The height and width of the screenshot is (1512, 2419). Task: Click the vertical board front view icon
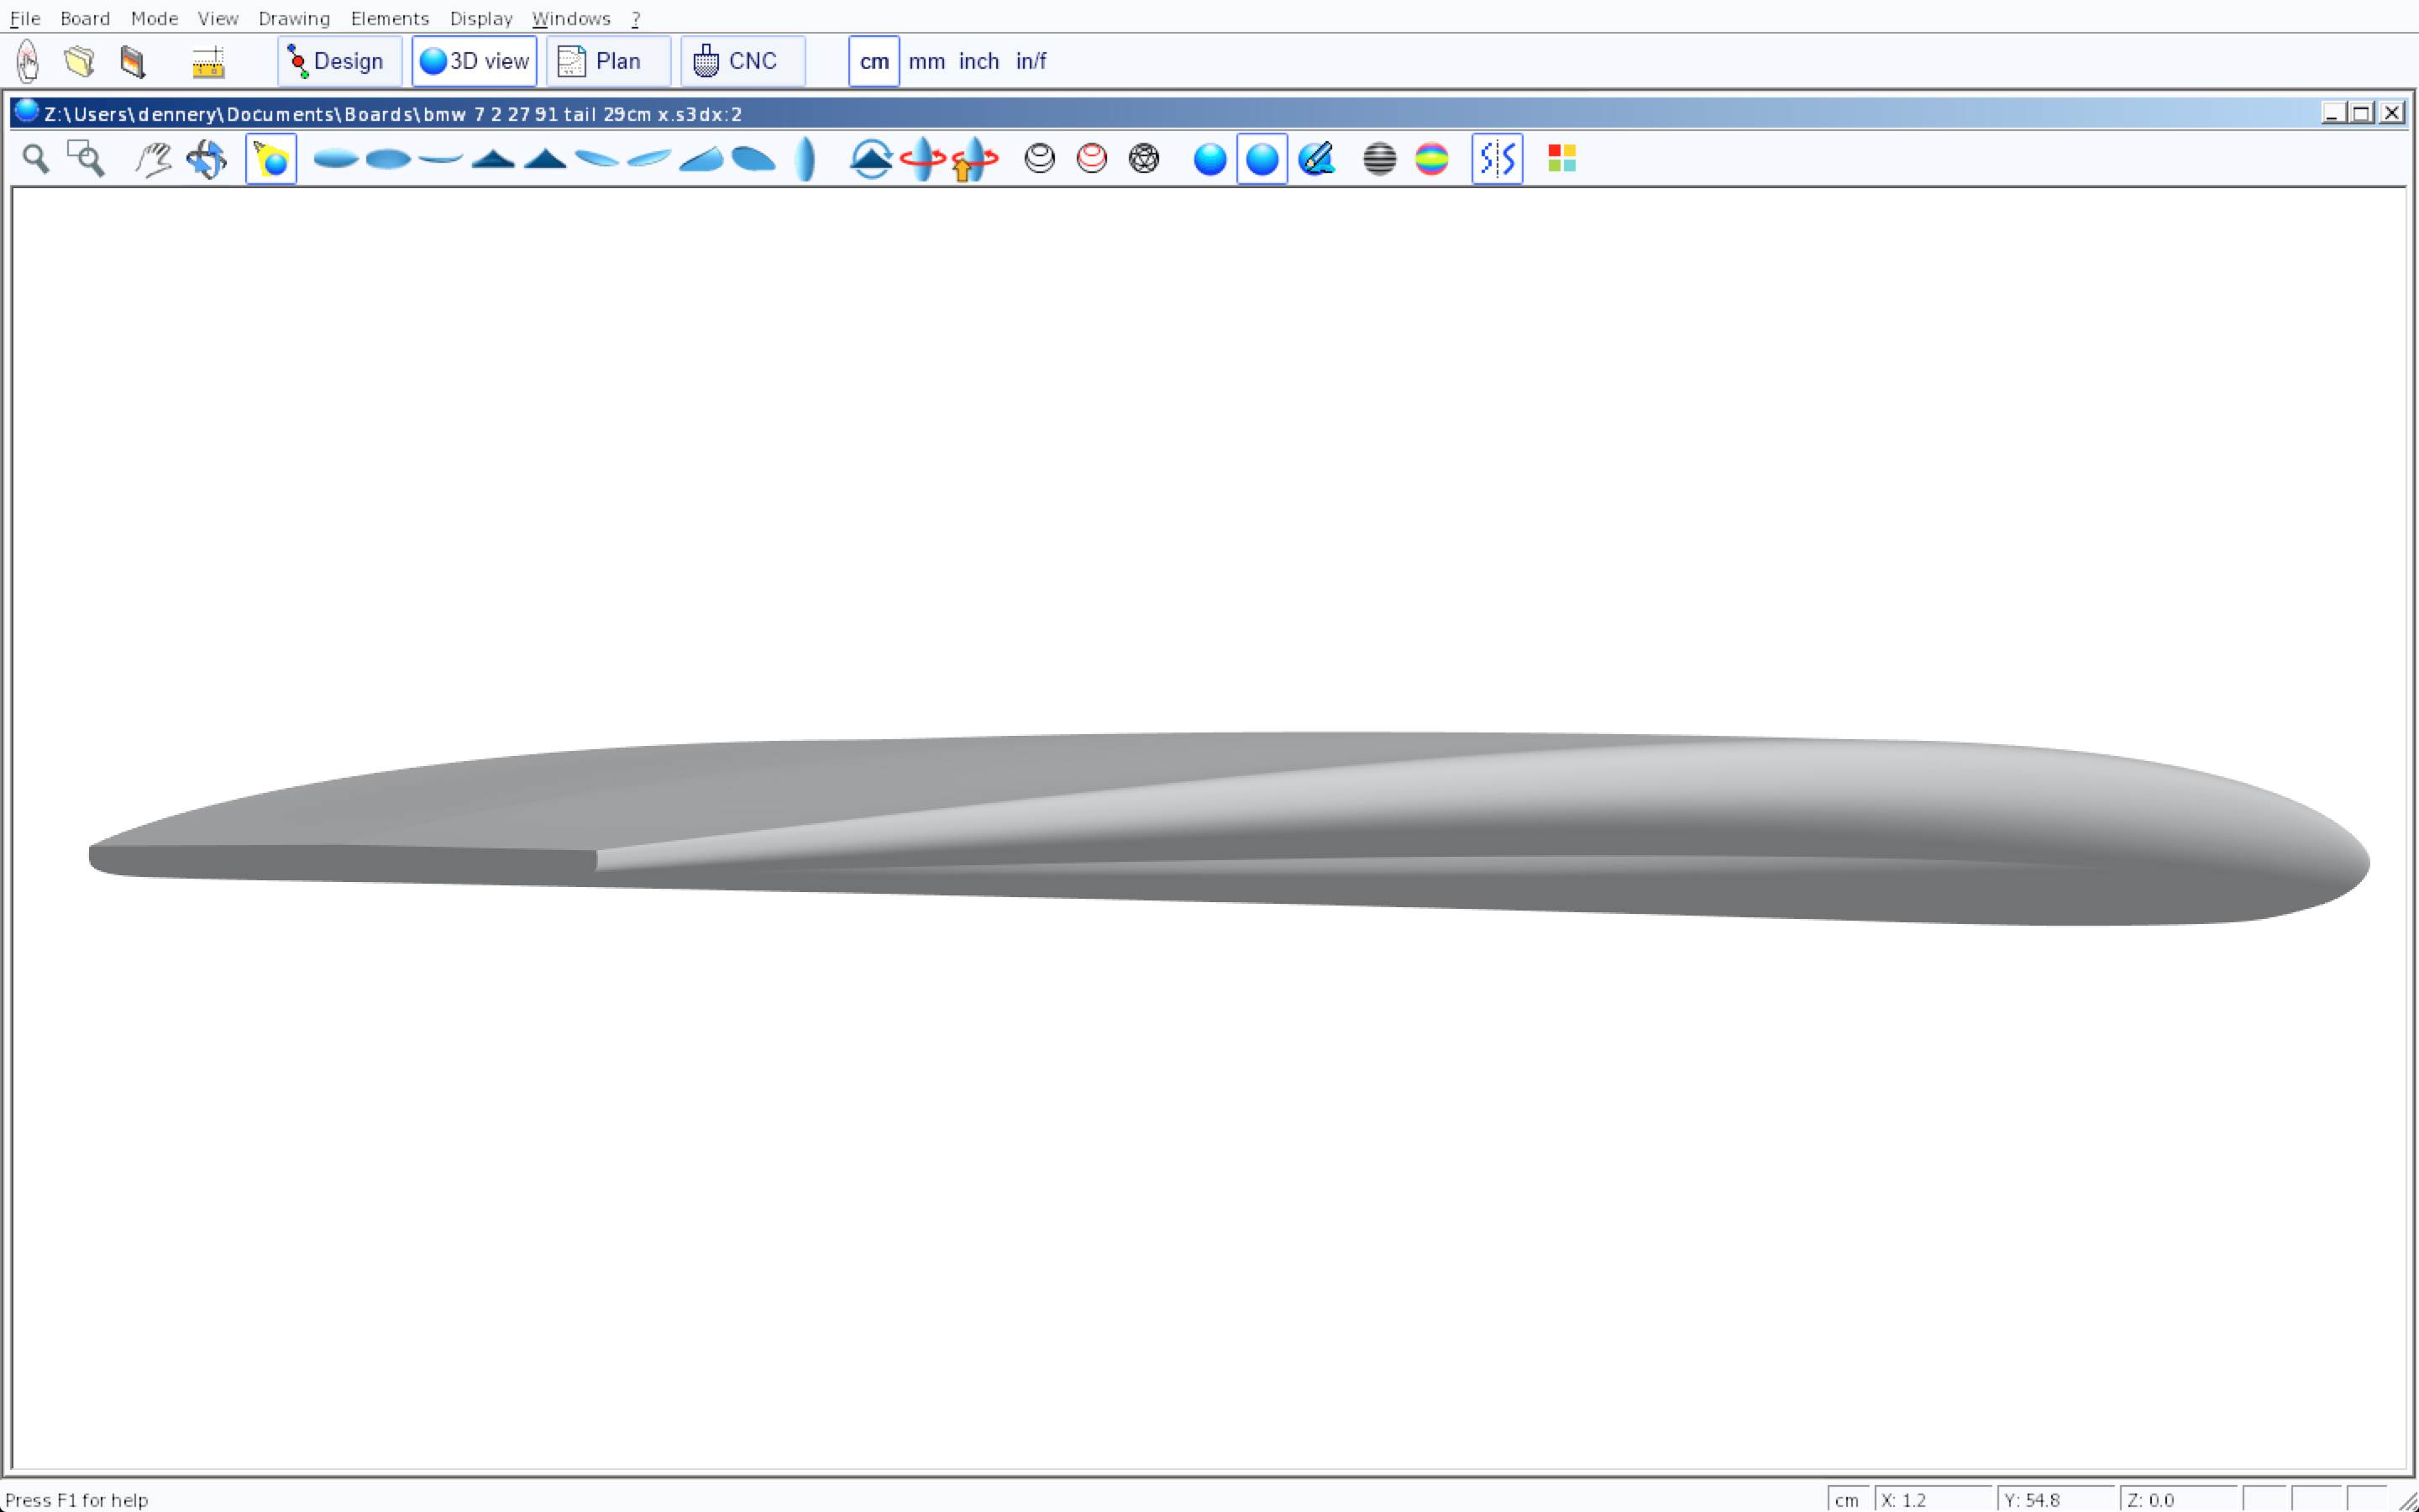tap(805, 159)
